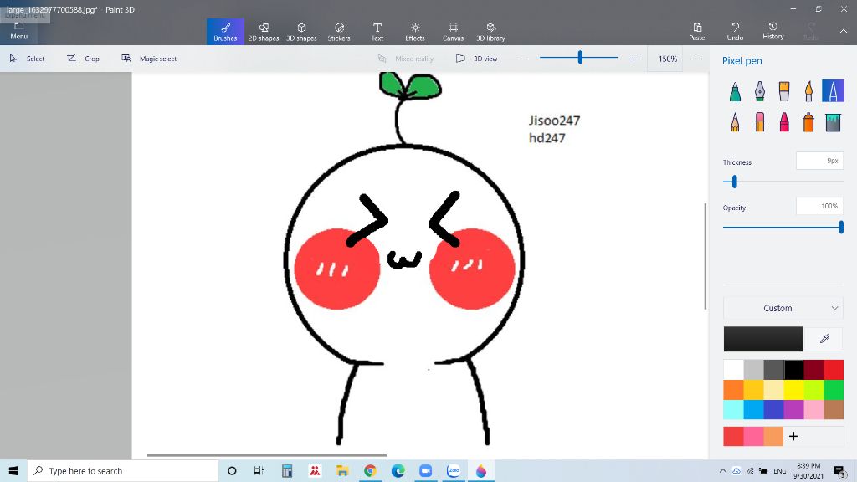Click the 150% zoom value field

pos(667,59)
